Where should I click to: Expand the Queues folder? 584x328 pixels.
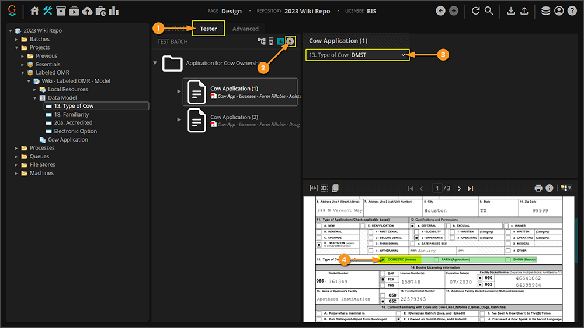[x=16, y=156]
